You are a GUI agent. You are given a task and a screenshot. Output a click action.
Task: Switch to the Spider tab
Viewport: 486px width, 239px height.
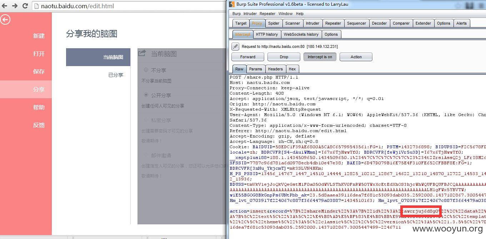pyautogui.click(x=274, y=23)
